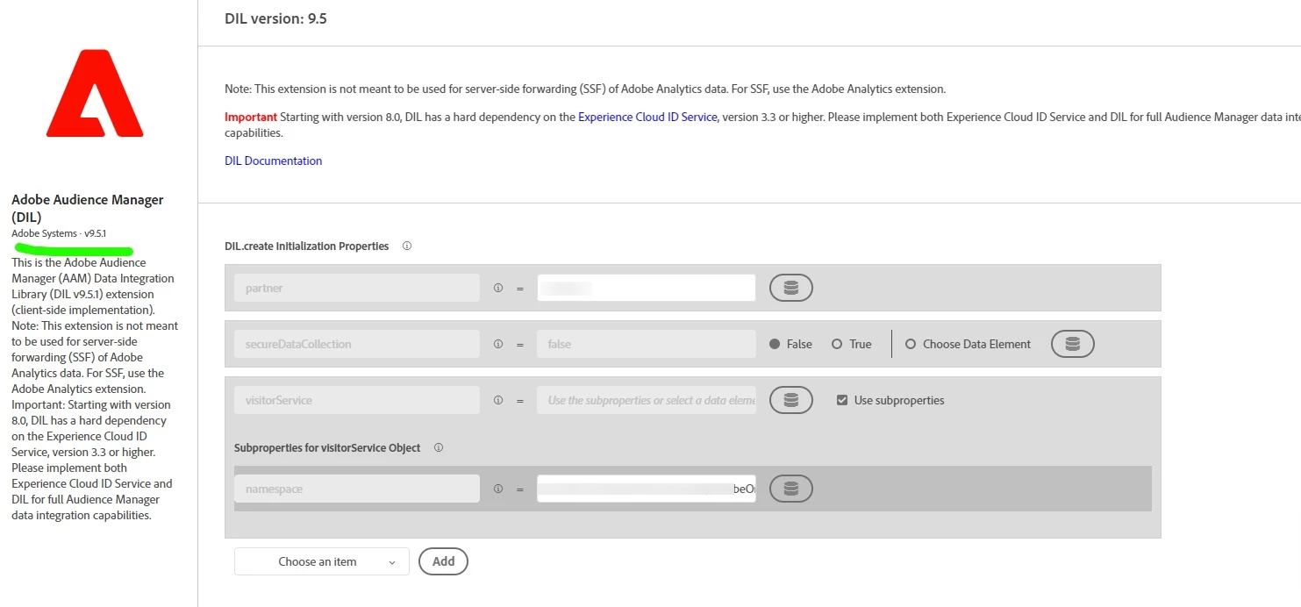
Task: Open the Experience Cloud ID Service link
Action: (x=647, y=117)
